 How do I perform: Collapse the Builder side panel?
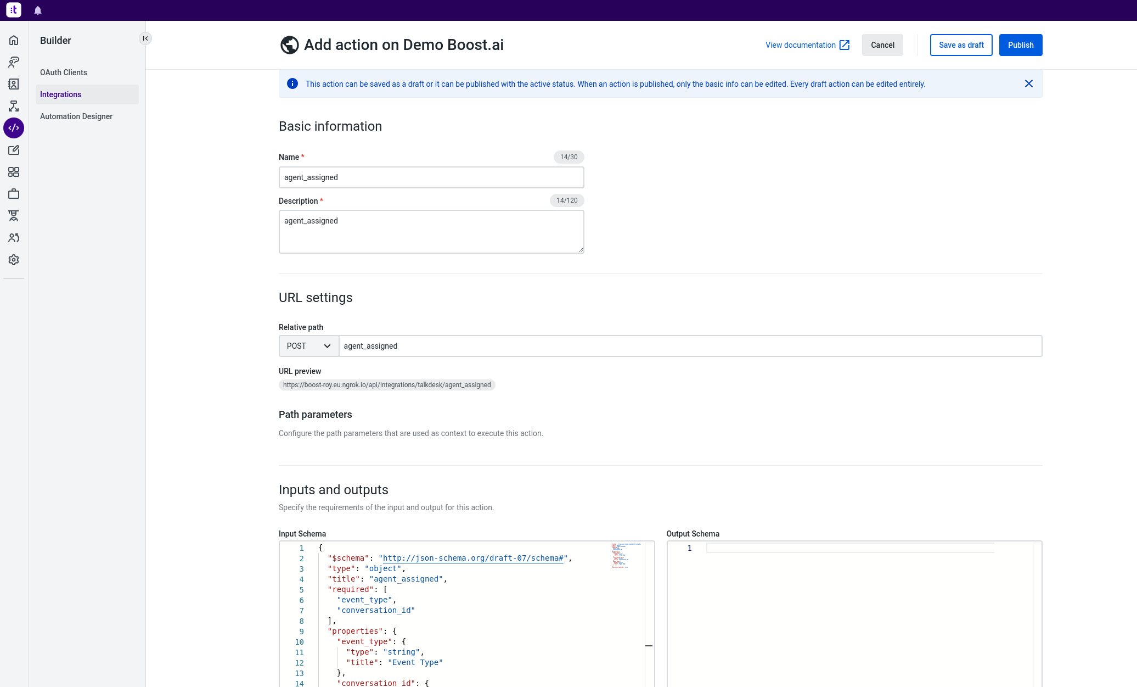[x=145, y=38]
